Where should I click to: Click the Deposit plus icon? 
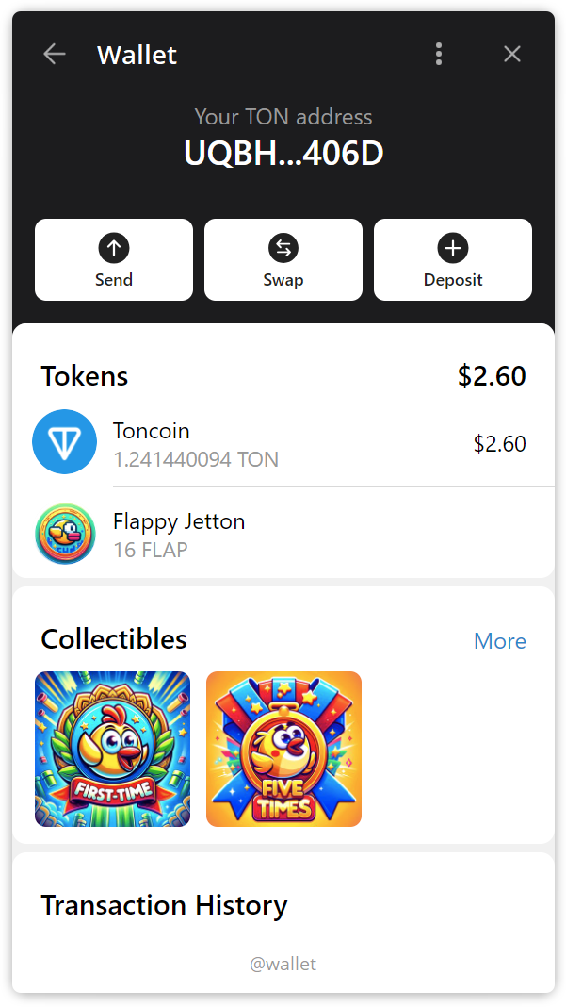(x=453, y=247)
